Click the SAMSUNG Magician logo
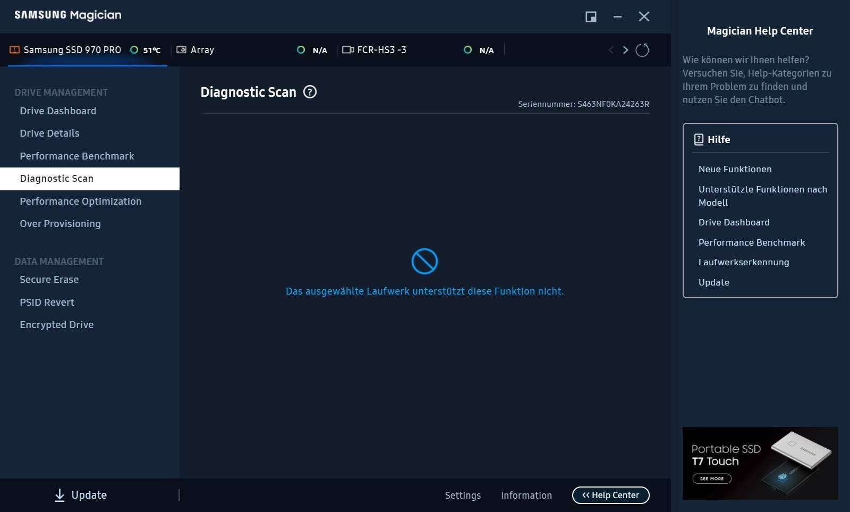This screenshot has height=512, width=850. click(67, 15)
